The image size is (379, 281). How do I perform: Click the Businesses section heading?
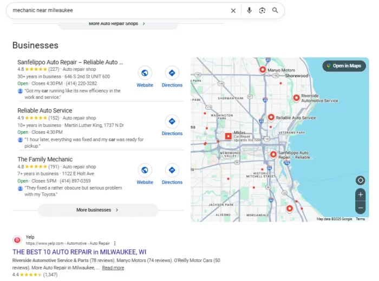click(x=35, y=45)
